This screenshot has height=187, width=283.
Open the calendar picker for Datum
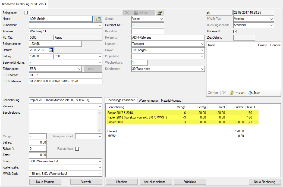pos(51,50)
